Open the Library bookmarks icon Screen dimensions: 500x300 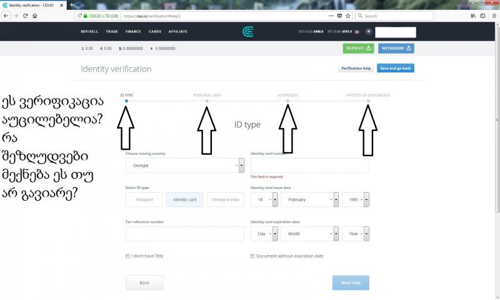[x=473, y=16]
